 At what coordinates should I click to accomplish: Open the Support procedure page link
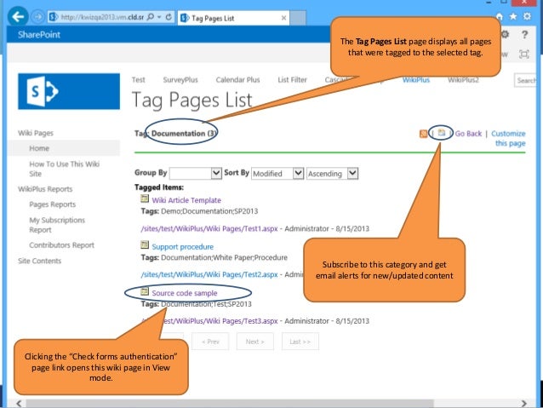(182, 247)
